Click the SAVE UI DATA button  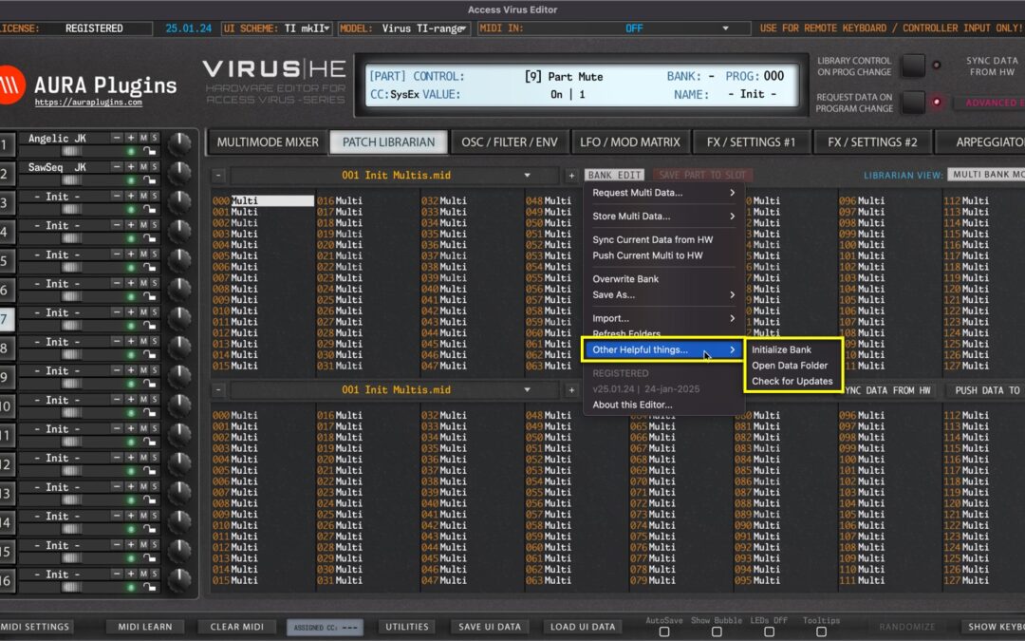(489, 626)
